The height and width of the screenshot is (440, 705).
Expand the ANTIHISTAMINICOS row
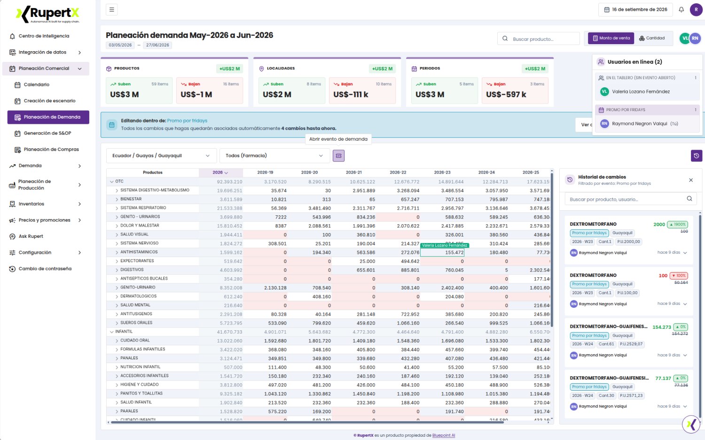point(117,252)
